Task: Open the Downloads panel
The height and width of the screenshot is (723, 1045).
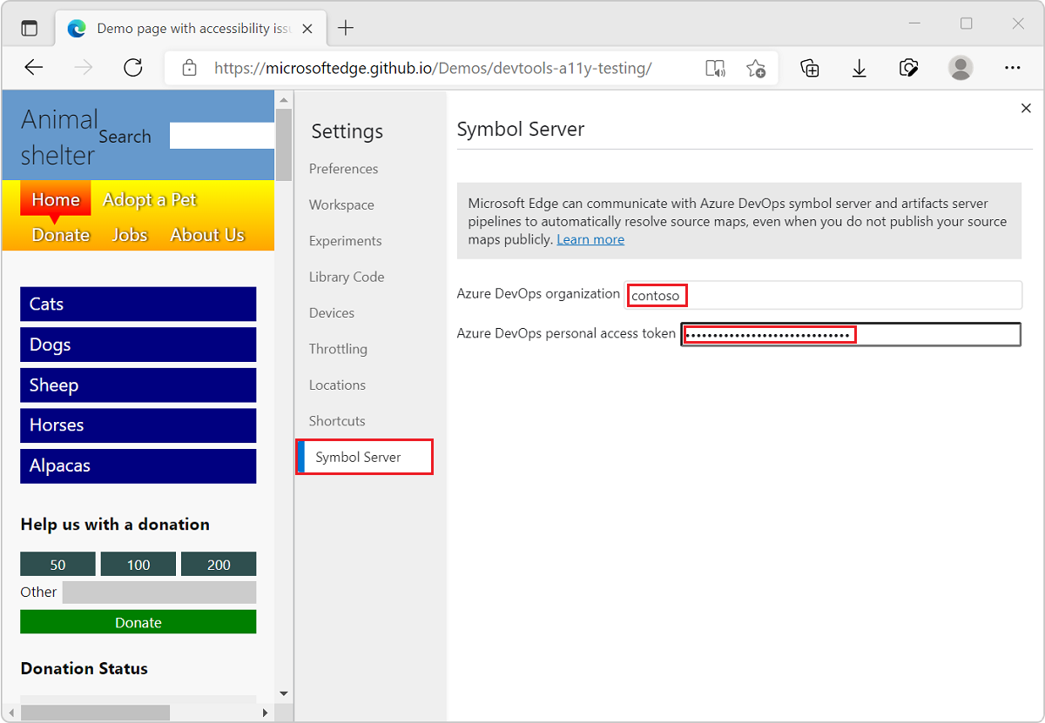Action: [859, 68]
